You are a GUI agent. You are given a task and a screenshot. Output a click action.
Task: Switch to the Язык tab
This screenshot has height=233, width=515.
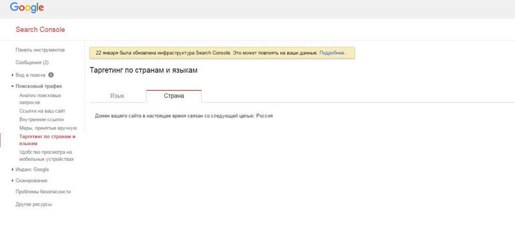[117, 96]
